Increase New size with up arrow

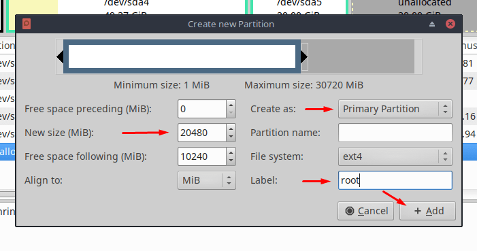pos(231,129)
